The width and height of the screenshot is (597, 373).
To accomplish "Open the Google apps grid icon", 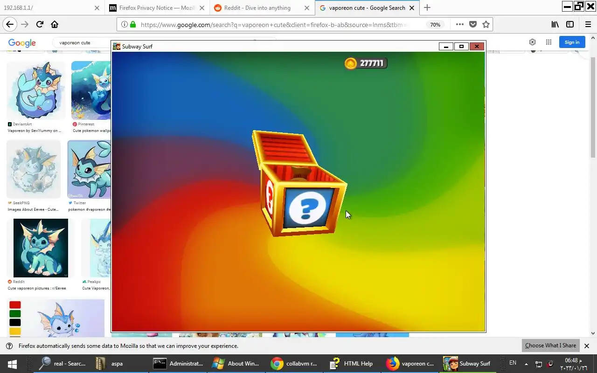I will click(549, 42).
